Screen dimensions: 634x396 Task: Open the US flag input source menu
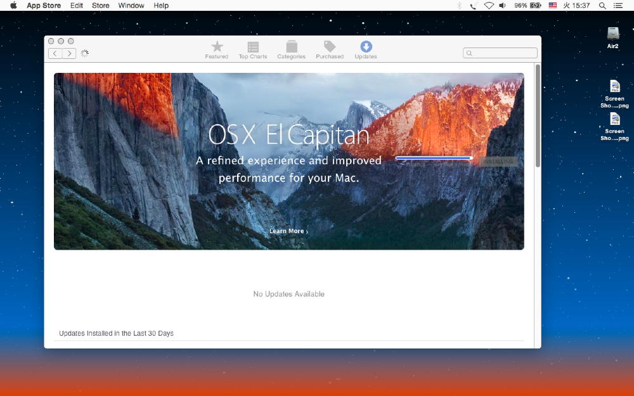pyautogui.click(x=552, y=6)
